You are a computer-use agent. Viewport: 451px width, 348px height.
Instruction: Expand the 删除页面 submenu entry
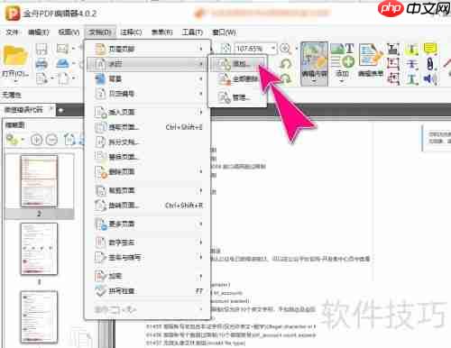point(147,171)
